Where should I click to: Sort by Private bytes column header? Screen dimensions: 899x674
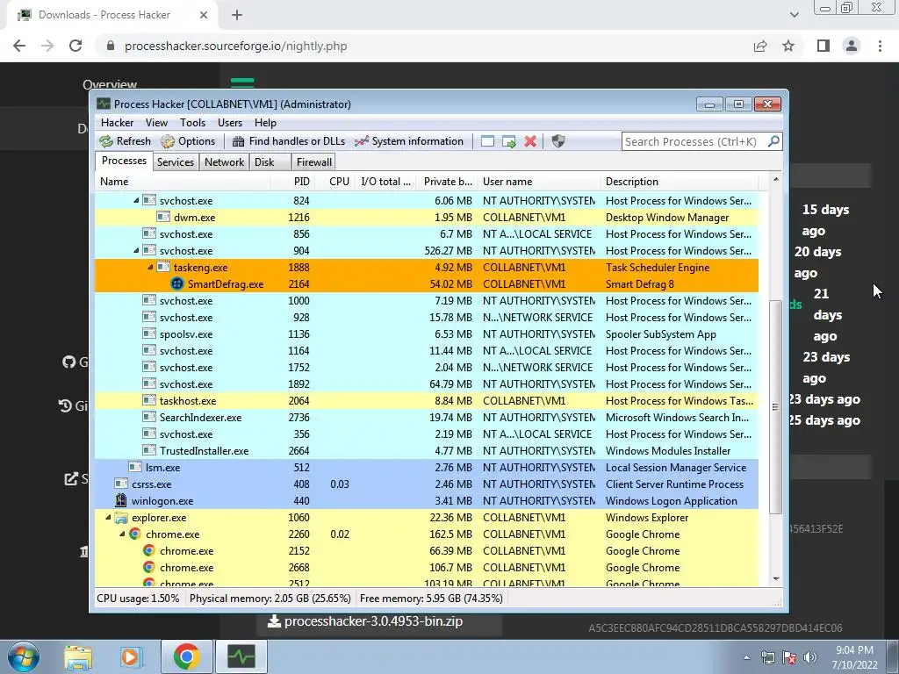pos(445,181)
